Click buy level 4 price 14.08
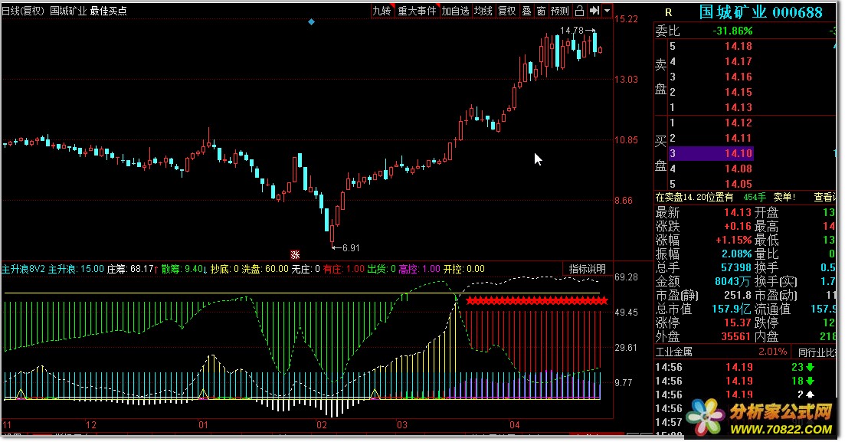 [739, 169]
